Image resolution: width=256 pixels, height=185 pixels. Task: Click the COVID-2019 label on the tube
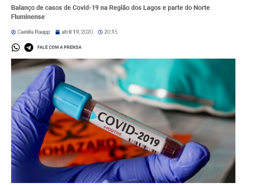pos(128,129)
